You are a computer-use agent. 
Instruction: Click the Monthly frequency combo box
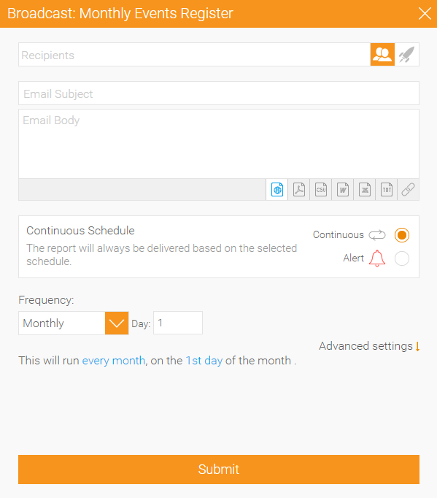73,323
